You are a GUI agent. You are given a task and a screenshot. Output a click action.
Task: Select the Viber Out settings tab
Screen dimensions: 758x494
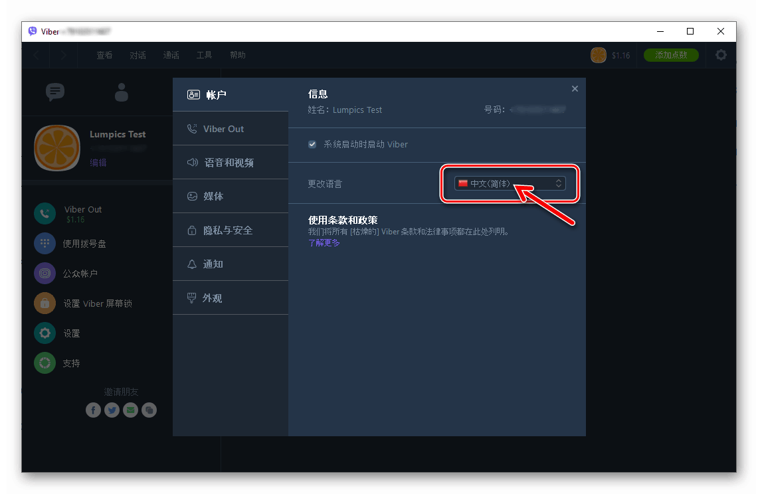point(231,129)
